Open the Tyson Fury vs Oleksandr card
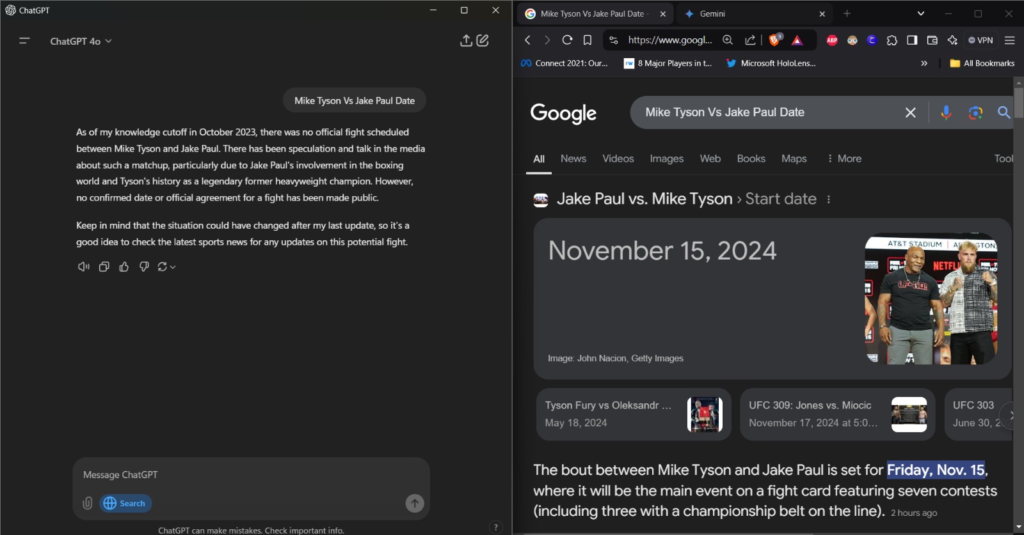Screen dimensions: 1024x535 pyautogui.click(x=634, y=414)
